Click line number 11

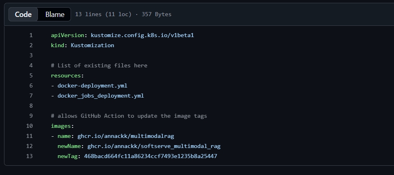[29, 136]
